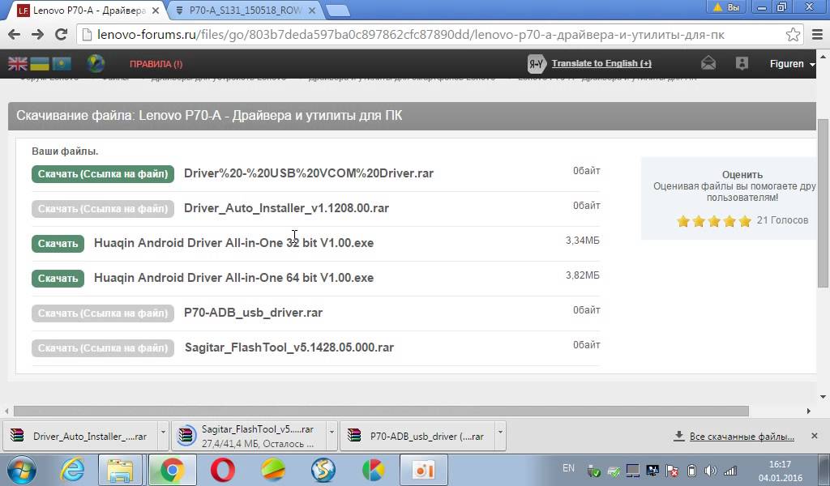Open the network signal tray icon
This screenshot has height=486, width=830.
tap(730, 470)
